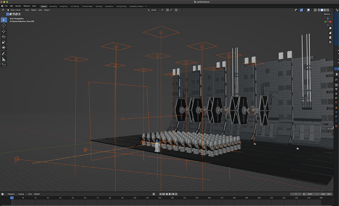Viewport: 339px width, 206px height.
Task: Toggle use preview range clock icon
Action: pyautogui.click(x=304, y=194)
